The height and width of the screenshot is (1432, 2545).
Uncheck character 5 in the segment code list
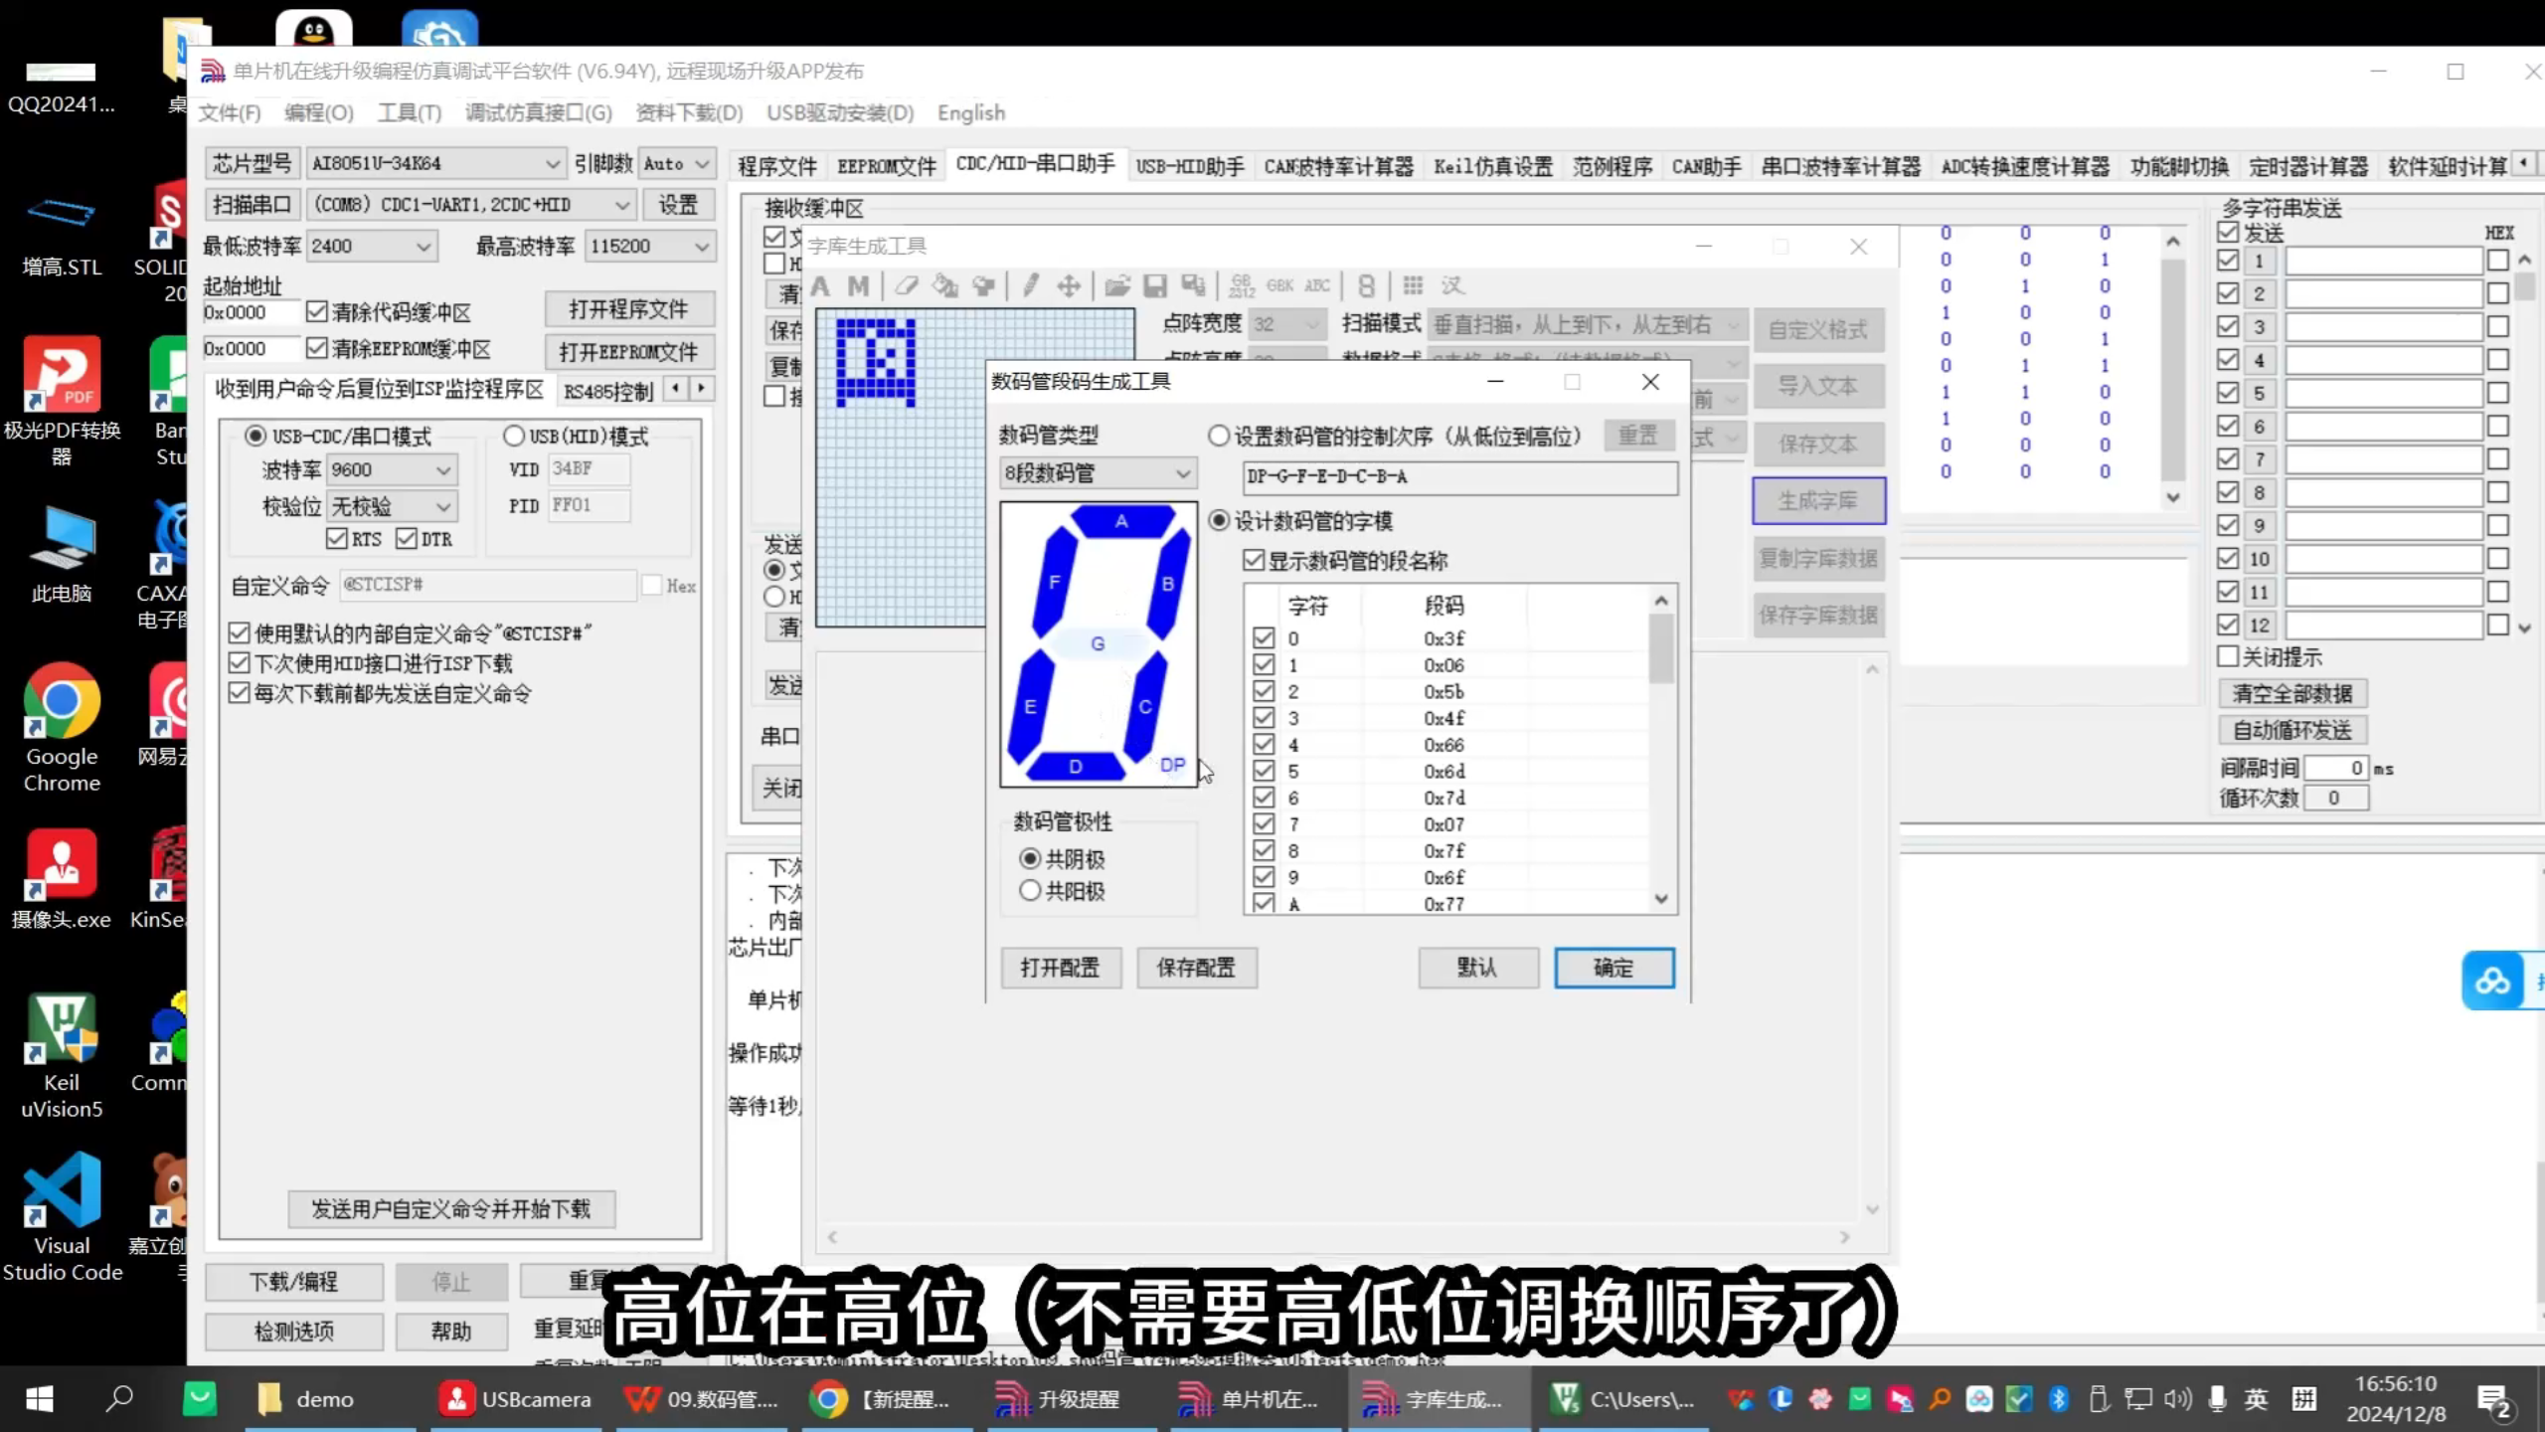click(1265, 771)
